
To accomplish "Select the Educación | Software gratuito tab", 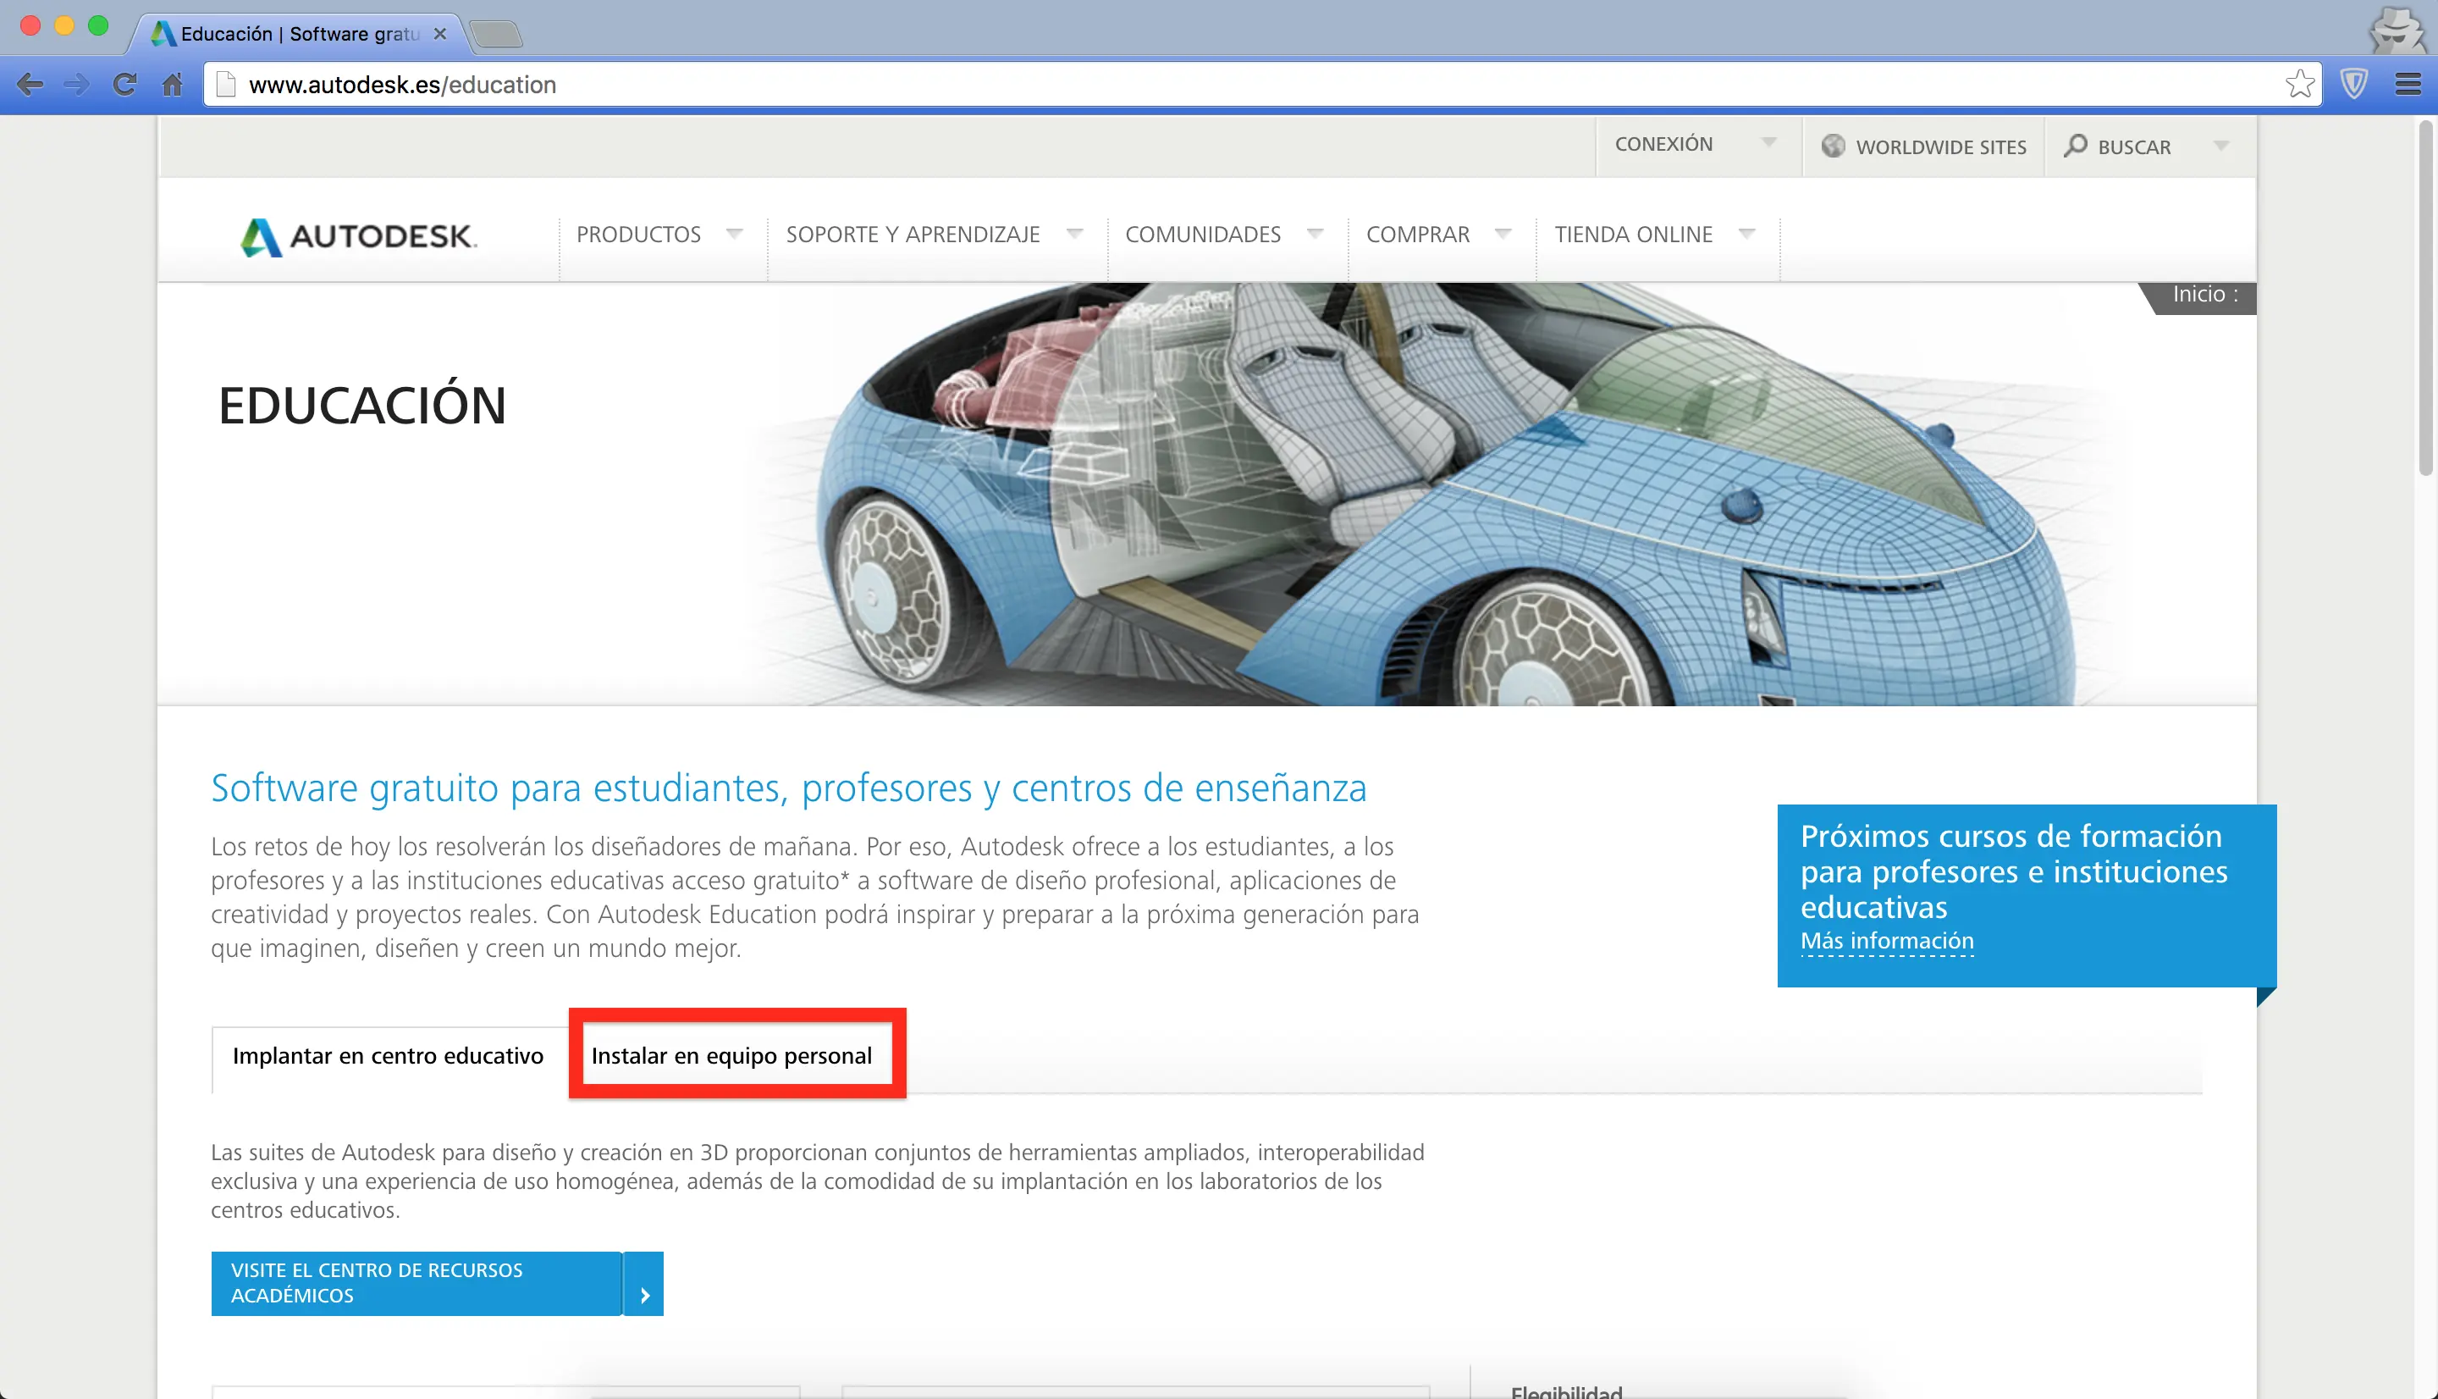I will point(300,35).
